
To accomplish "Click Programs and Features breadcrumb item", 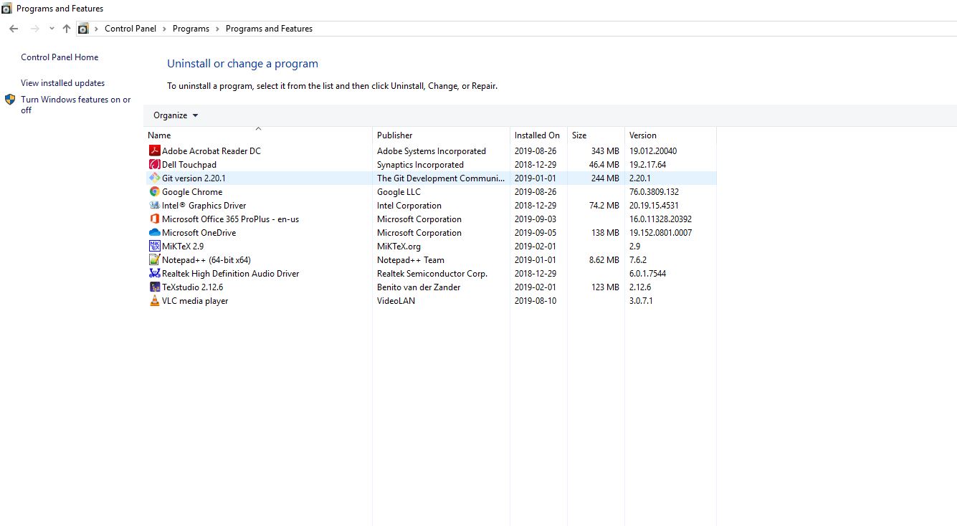I will tap(269, 29).
